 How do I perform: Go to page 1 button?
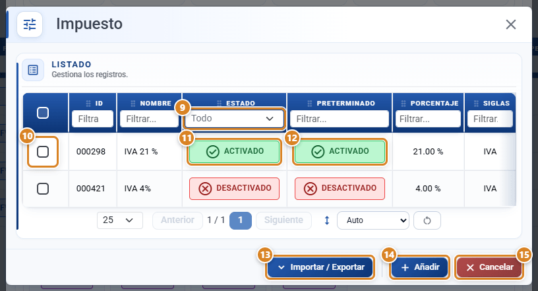[240, 220]
